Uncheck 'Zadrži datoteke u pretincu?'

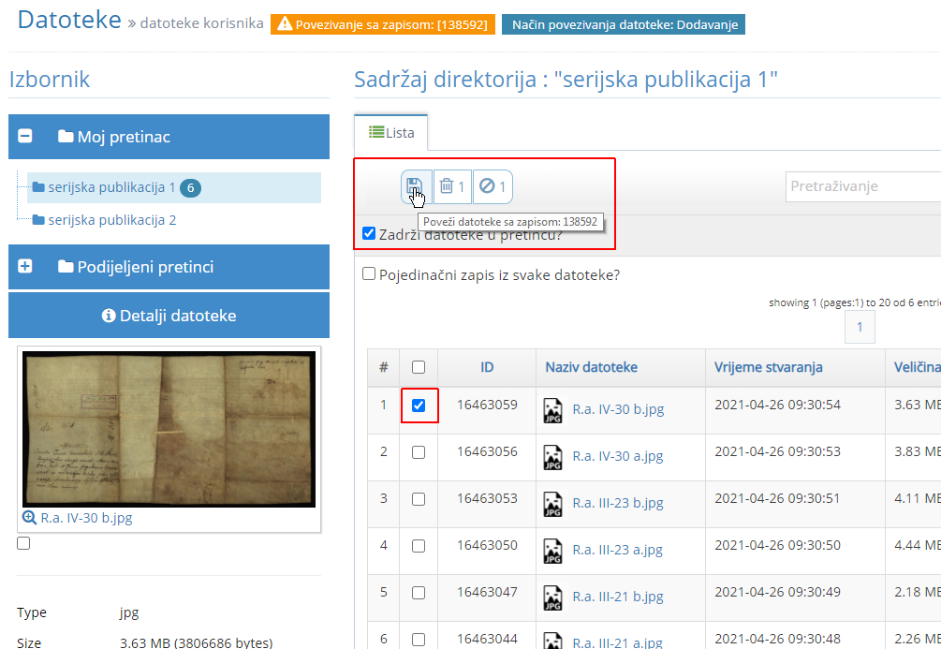pos(369,232)
